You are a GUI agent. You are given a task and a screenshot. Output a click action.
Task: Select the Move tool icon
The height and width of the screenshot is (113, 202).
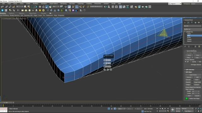point(40,7)
